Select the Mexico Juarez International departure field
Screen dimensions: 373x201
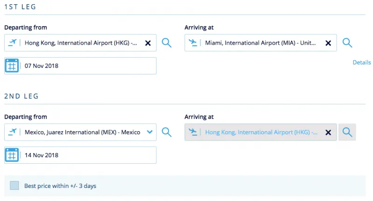pyautogui.click(x=80, y=132)
